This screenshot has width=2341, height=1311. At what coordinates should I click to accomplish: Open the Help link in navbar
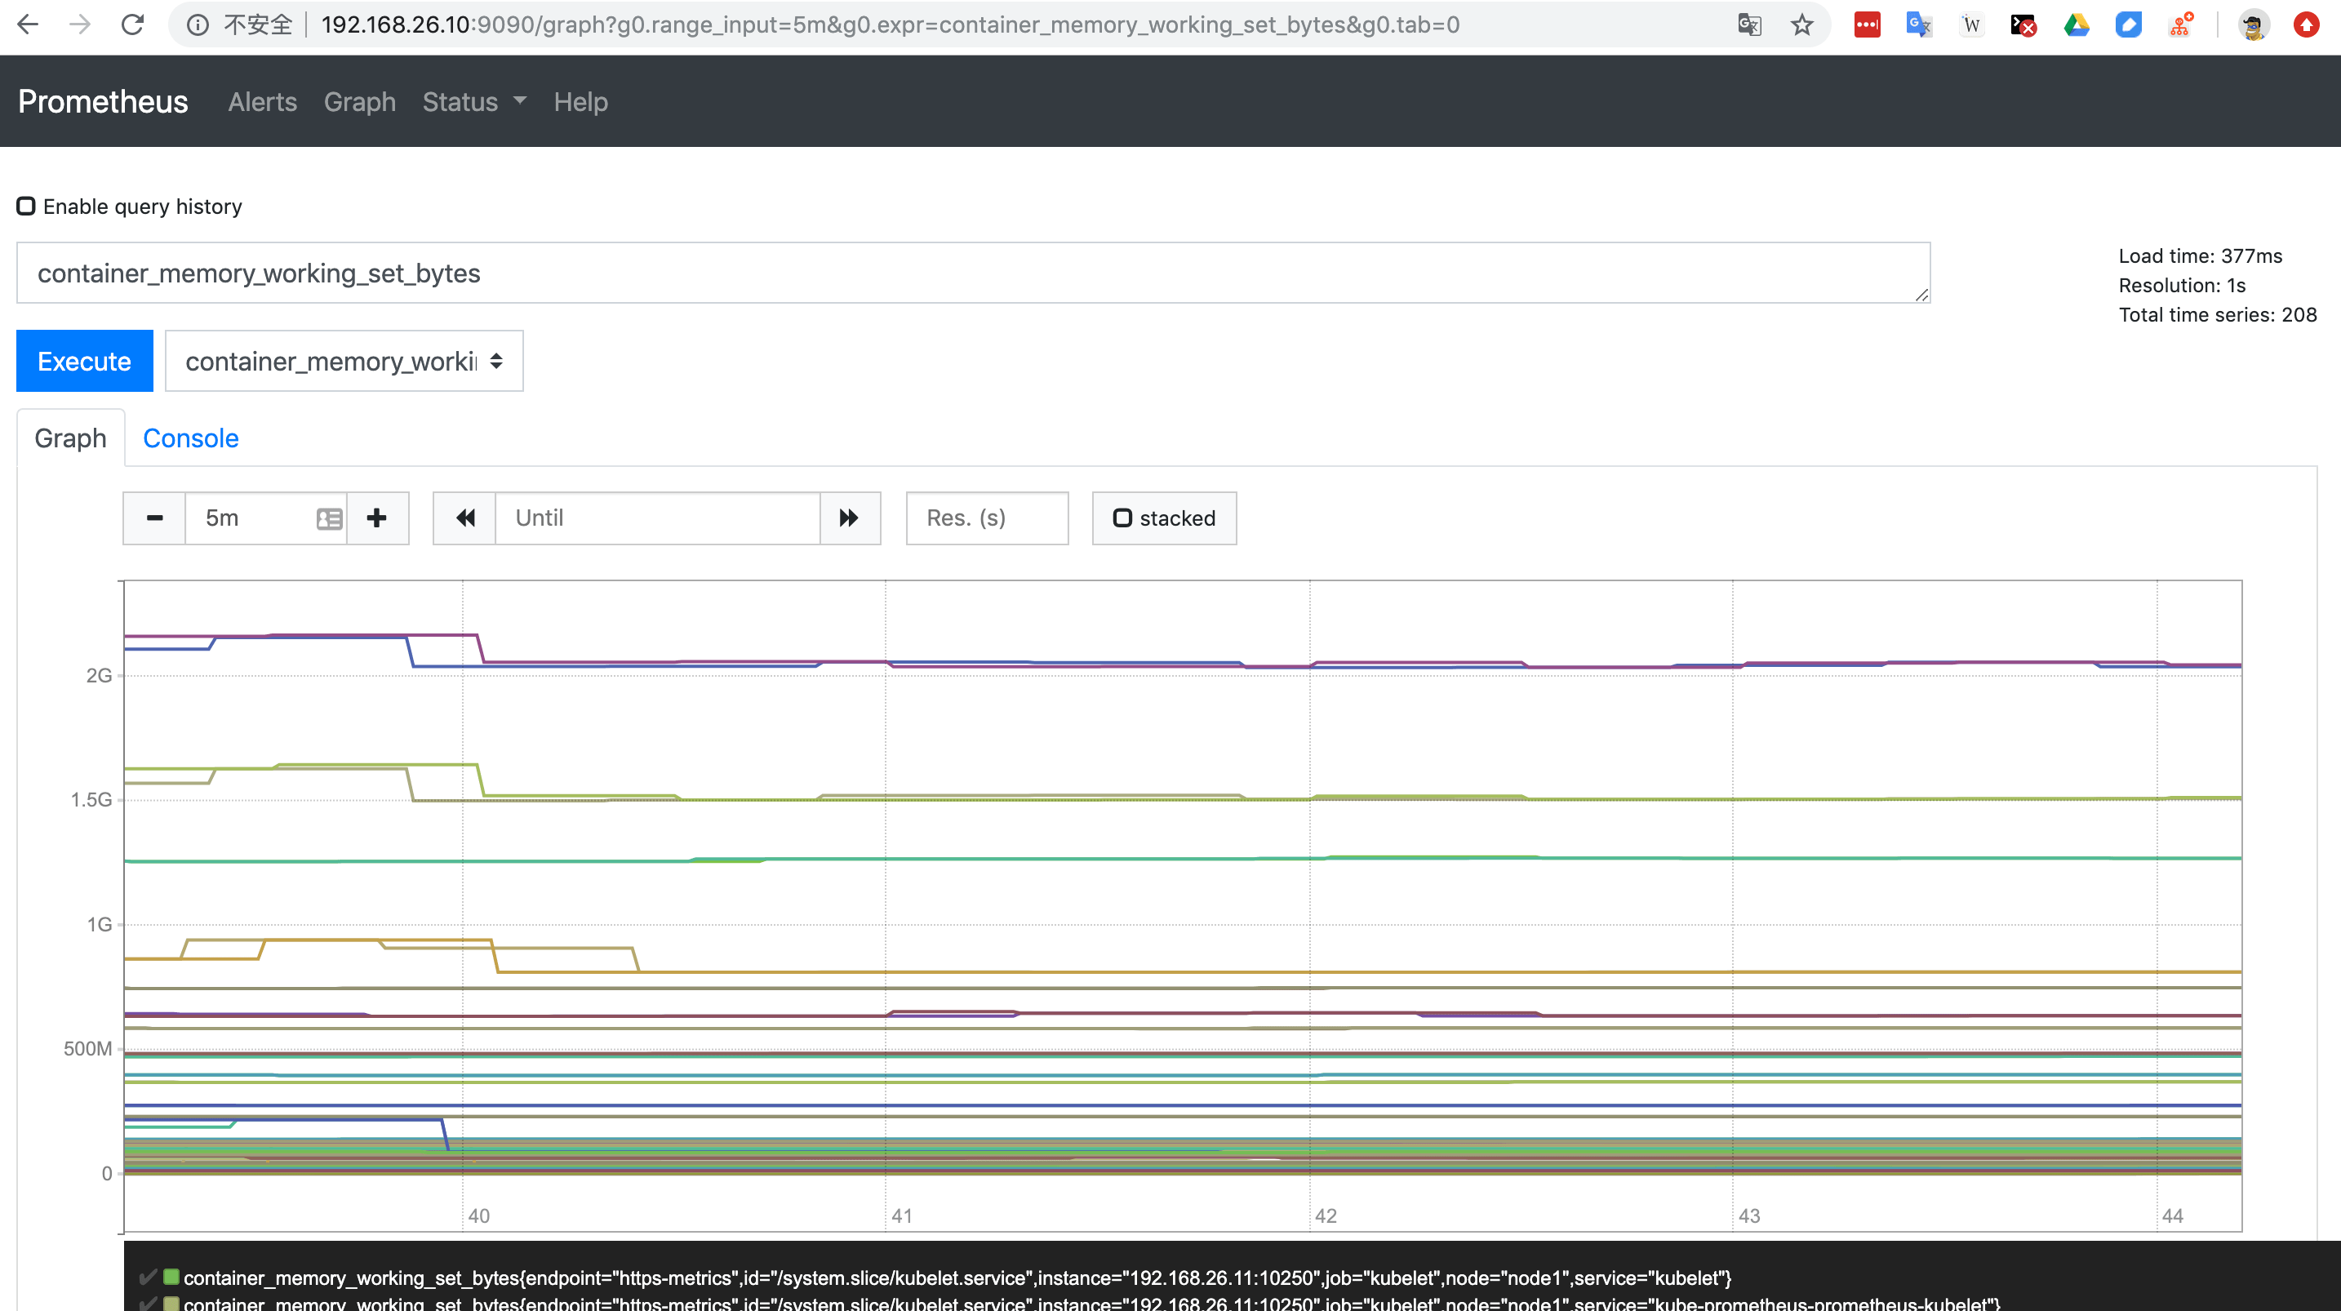point(580,102)
